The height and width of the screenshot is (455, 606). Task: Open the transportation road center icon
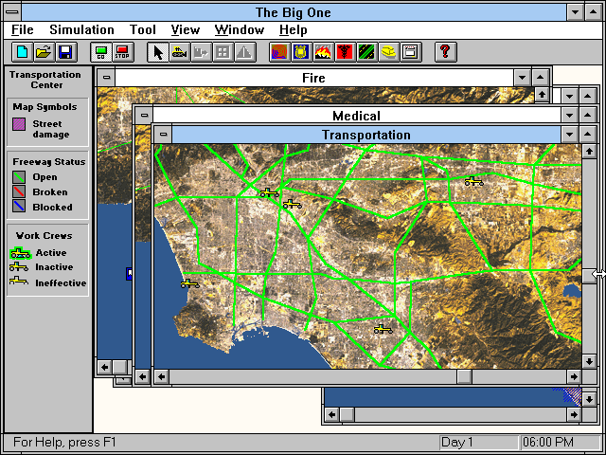pyautogui.click(x=366, y=52)
